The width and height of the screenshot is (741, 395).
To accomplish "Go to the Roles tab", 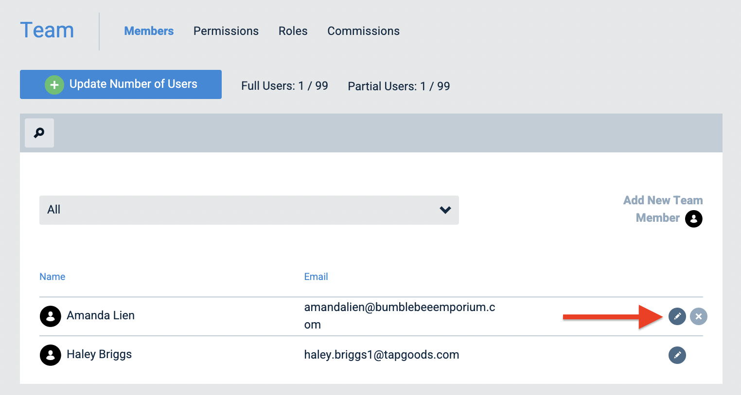I will point(293,31).
